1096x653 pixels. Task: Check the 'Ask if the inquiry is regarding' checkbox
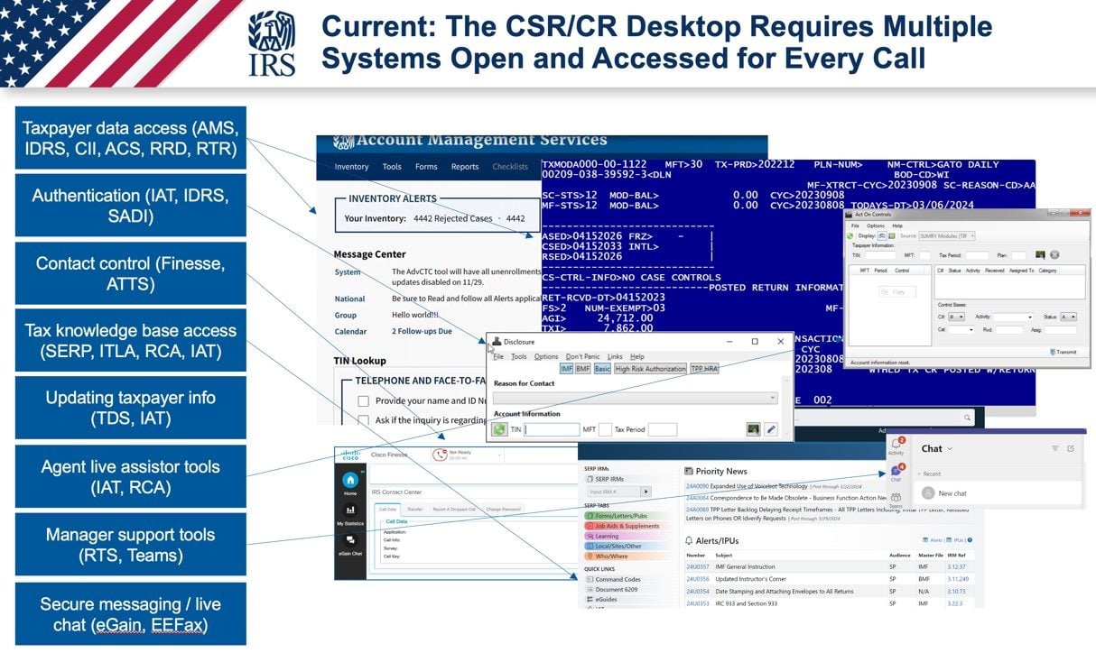(x=363, y=420)
